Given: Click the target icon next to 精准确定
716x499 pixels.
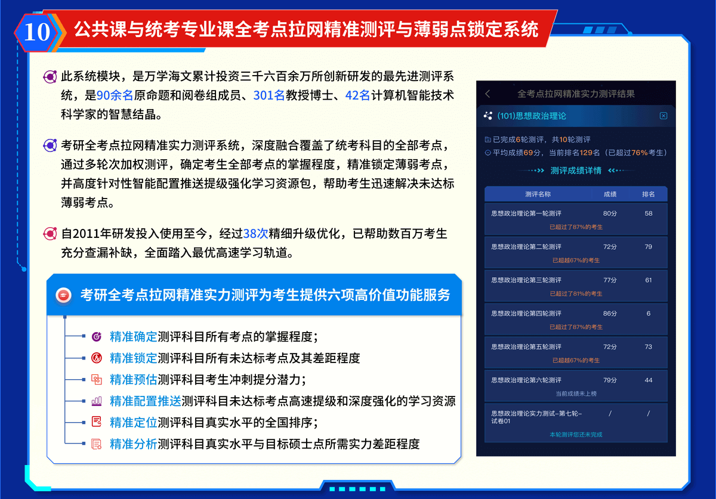Looking at the screenshot, I should point(97,336).
